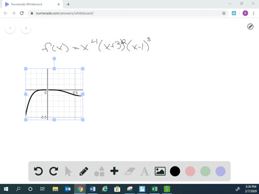Click the plus add tool
Screen dimensions: 259x194
(x=114, y=171)
